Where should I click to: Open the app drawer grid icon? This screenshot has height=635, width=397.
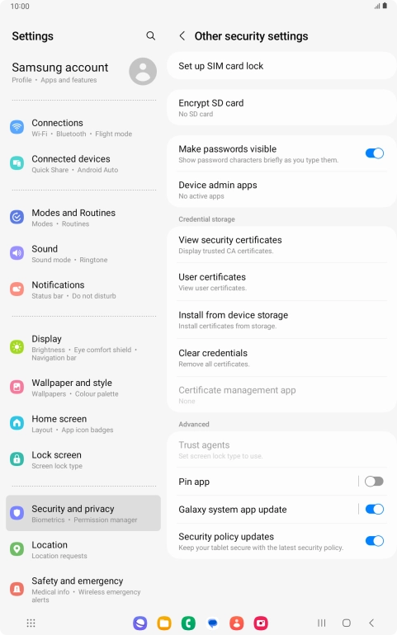pos(31,623)
